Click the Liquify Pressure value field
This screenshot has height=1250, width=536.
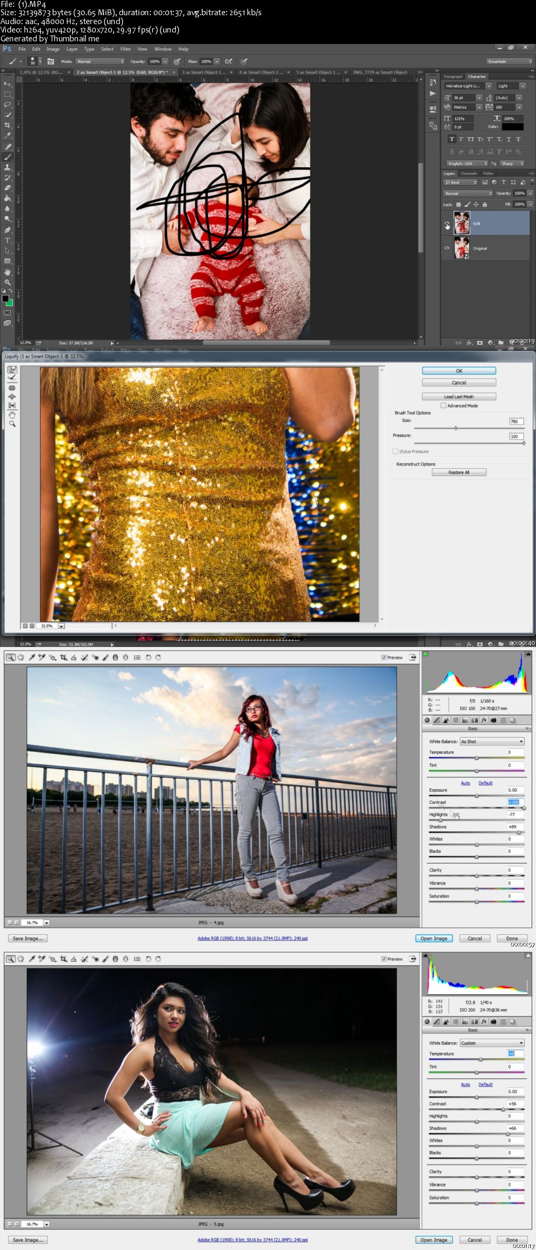tap(516, 436)
